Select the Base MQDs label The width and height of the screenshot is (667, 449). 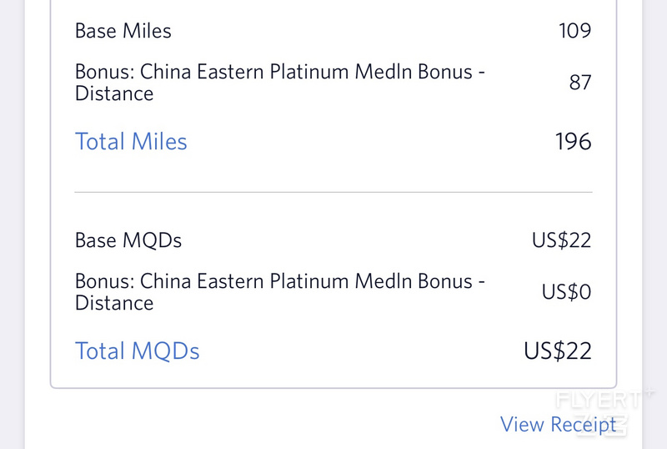[128, 240]
